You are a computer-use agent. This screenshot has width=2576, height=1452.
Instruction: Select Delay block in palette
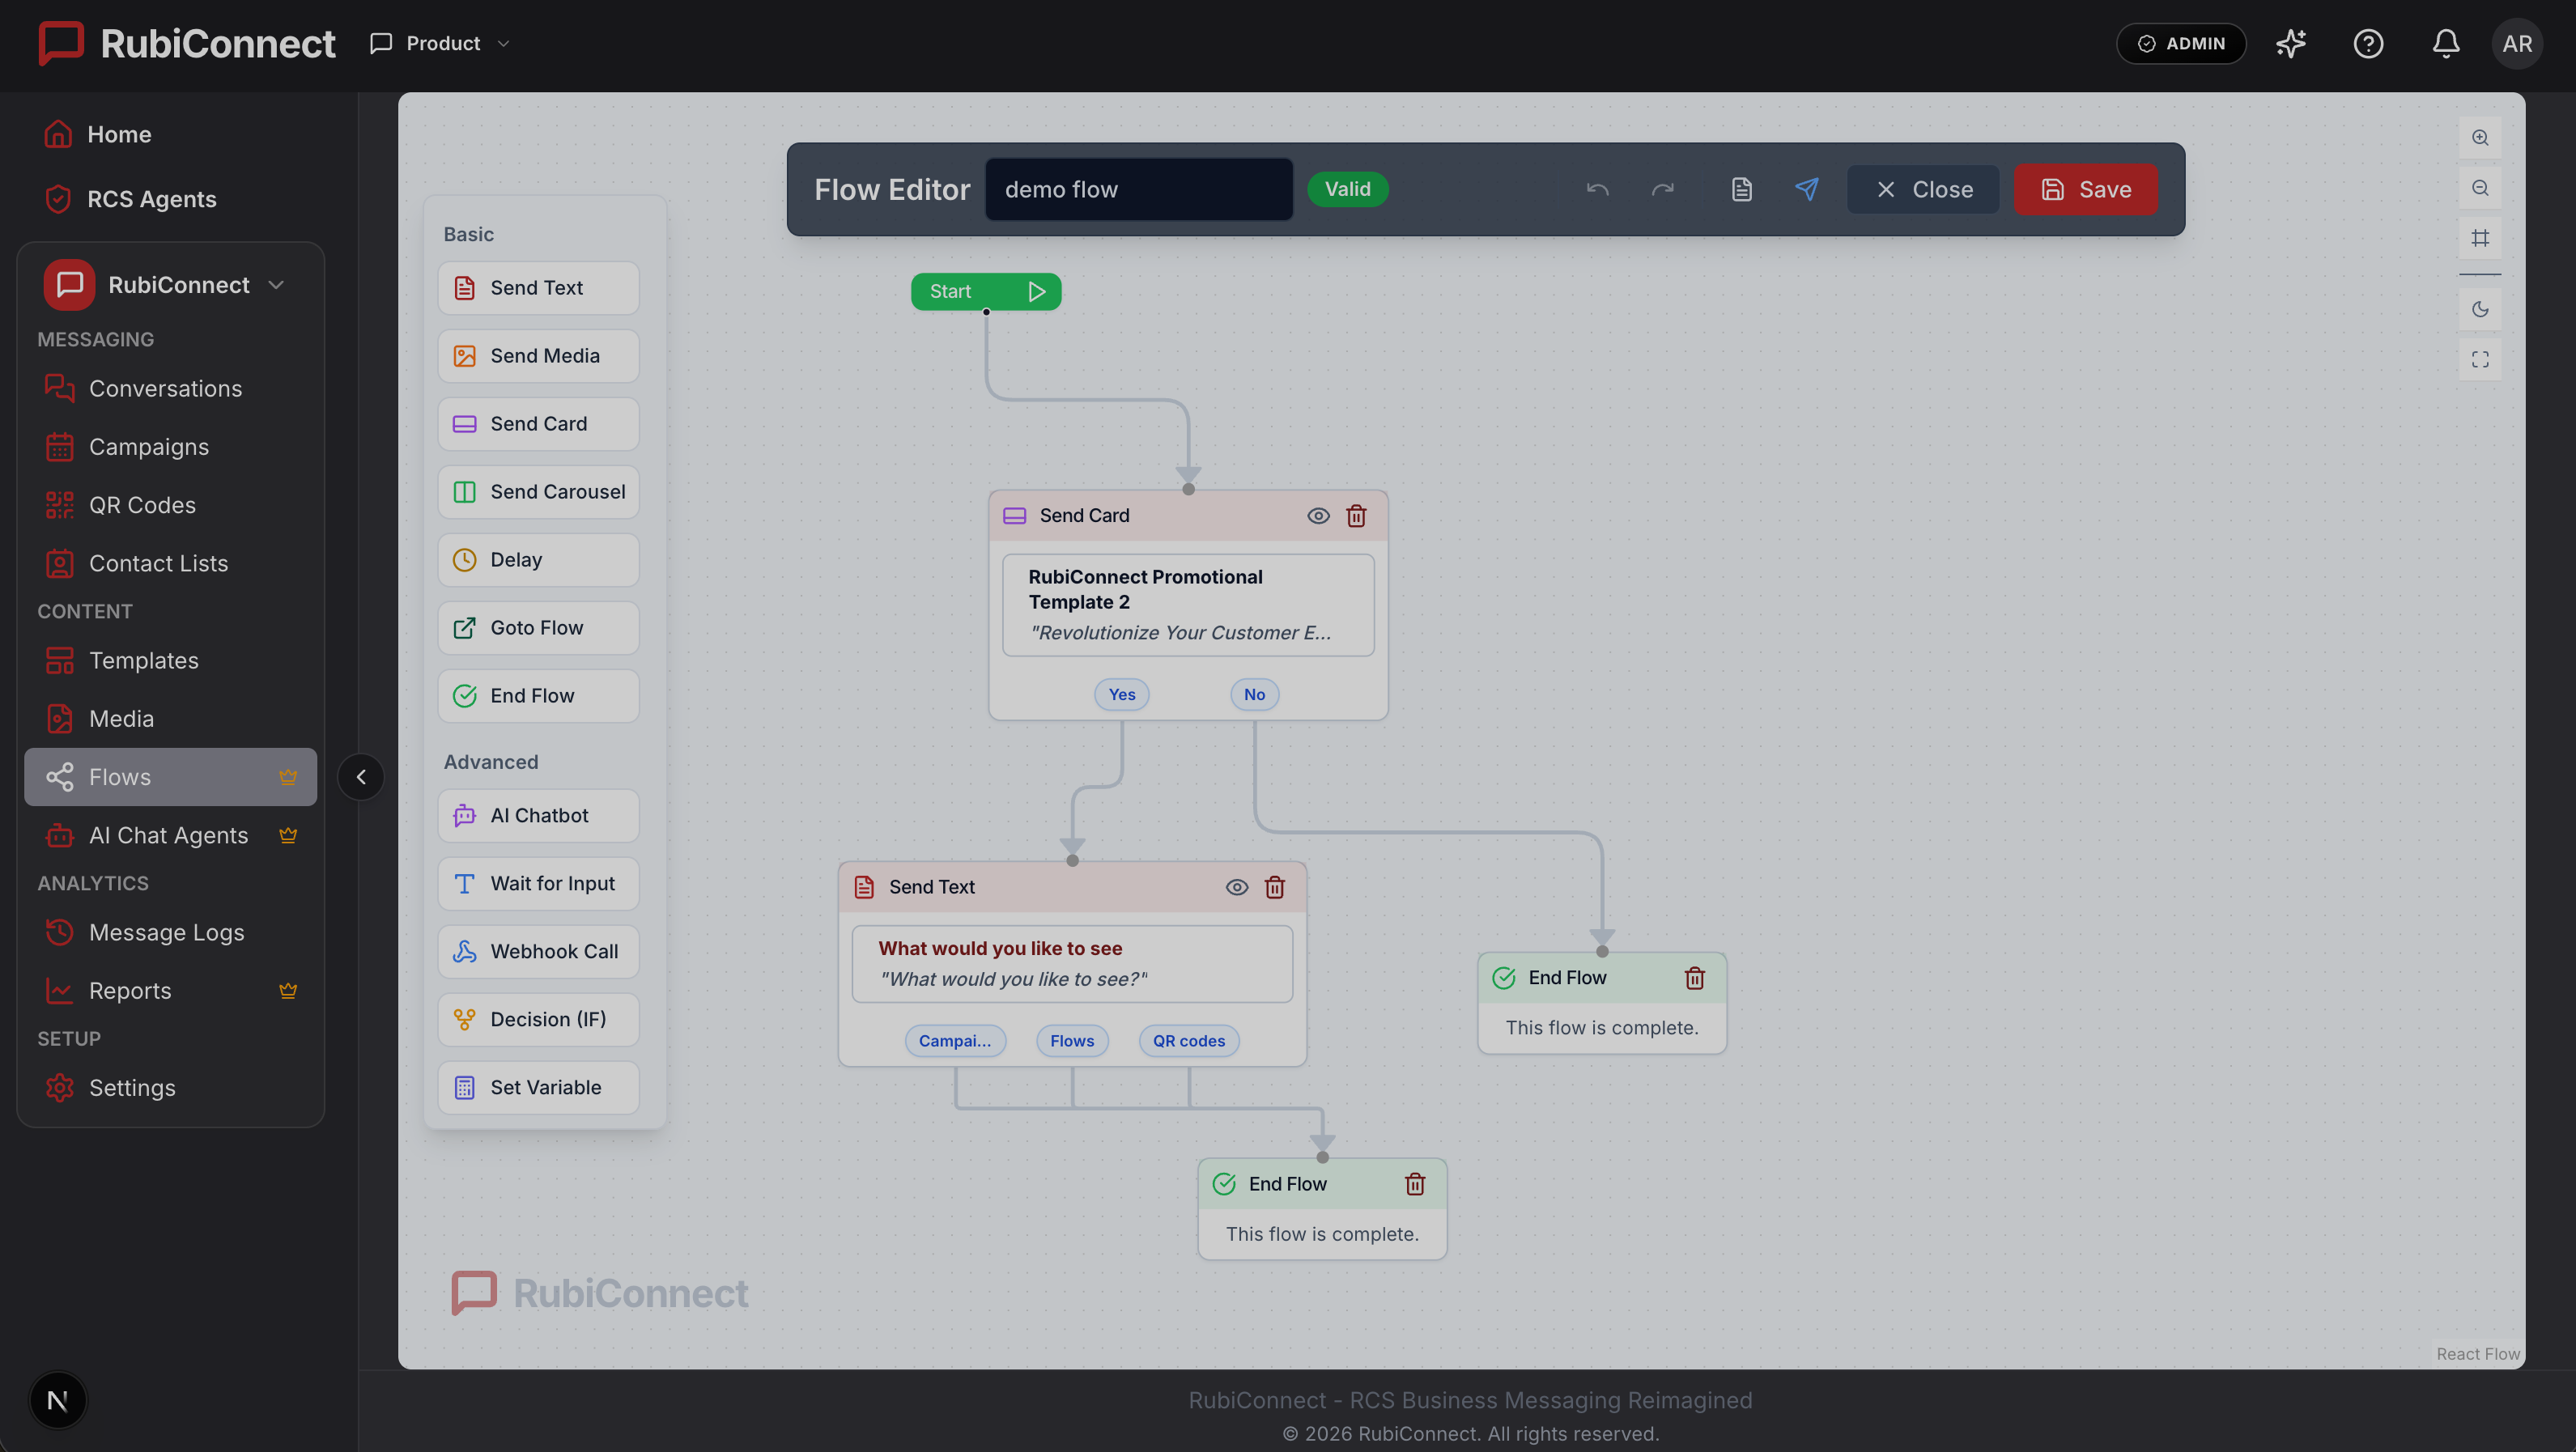pos(538,560)
